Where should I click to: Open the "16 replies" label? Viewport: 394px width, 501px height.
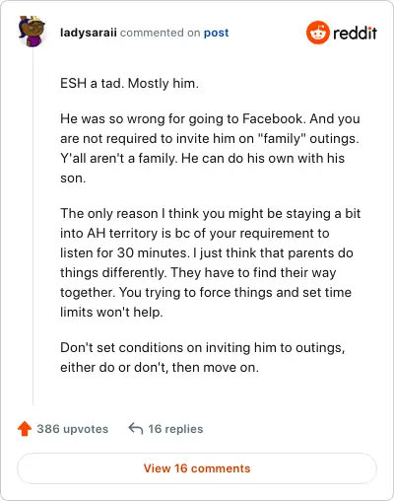point(175,429)
